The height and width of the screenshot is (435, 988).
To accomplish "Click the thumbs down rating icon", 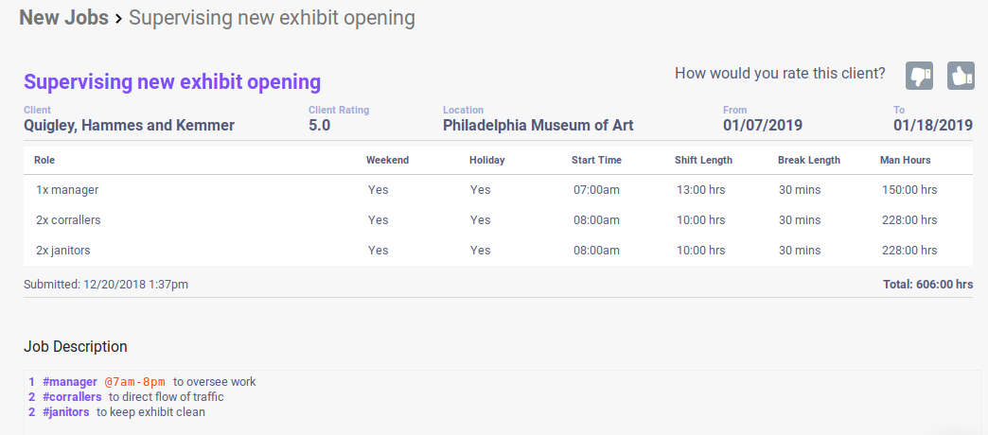I will tap(920, 76).
